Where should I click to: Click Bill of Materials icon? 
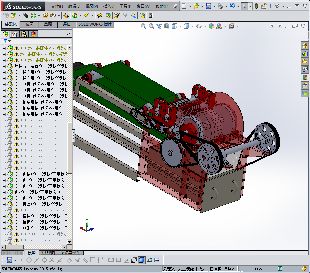108,15
